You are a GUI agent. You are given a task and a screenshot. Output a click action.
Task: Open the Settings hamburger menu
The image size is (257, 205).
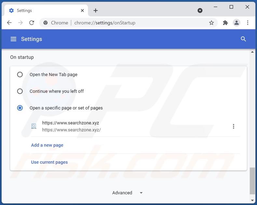(13, 39)
